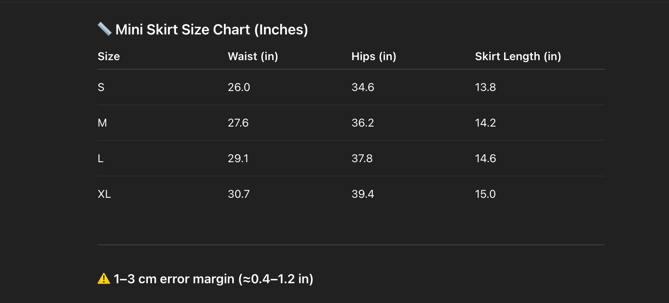669x303 pixels.
Task: Select the 36.2 hips value
Action: click(363, 123)
